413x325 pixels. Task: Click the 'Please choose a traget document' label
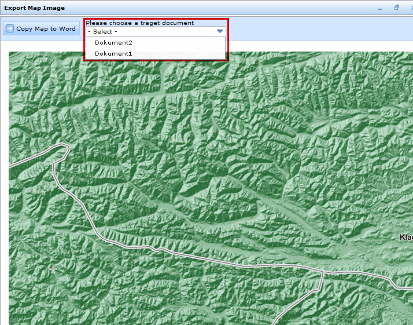pyautogui.click(x=139, y=23)
